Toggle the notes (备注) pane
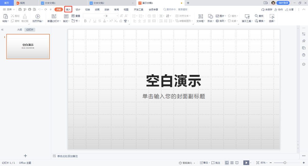 (204, 163)
